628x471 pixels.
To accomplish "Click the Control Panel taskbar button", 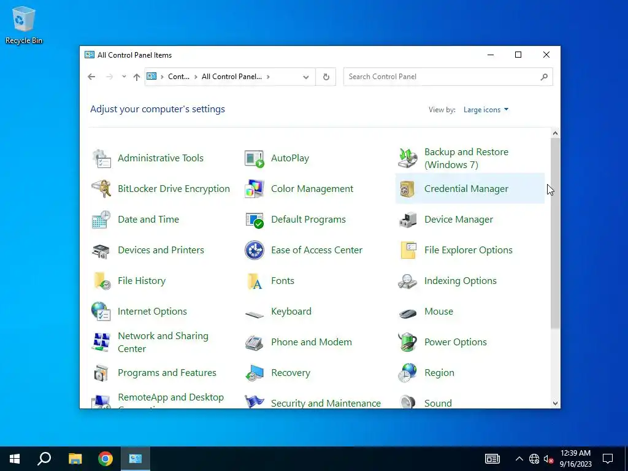I will pyautogui.click(x=136, y=459).
